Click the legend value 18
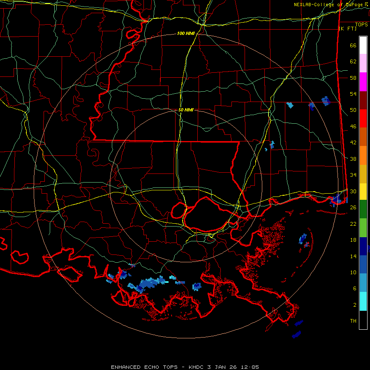 click(353, 240)
